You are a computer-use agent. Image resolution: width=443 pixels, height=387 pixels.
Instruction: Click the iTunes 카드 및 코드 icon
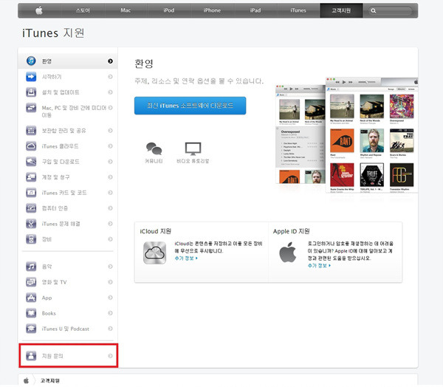31,193
